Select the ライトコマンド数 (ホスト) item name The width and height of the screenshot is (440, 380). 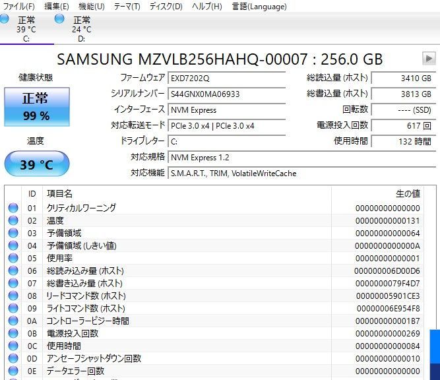pos(86,308)
